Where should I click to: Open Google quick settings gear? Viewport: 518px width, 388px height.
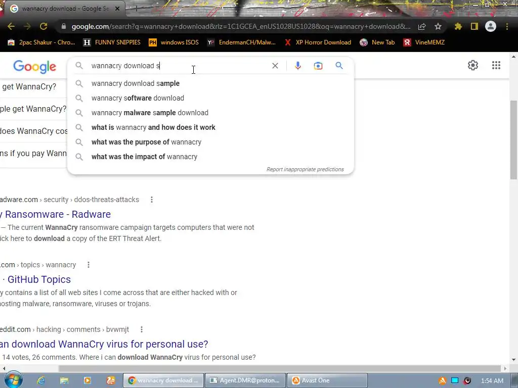(473, 65)
